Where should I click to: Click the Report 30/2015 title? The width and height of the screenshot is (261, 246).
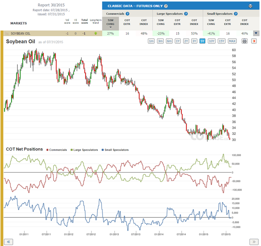[51, 5]
